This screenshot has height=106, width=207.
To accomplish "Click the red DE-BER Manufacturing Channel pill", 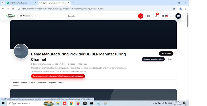I will (x=58, y=76).
